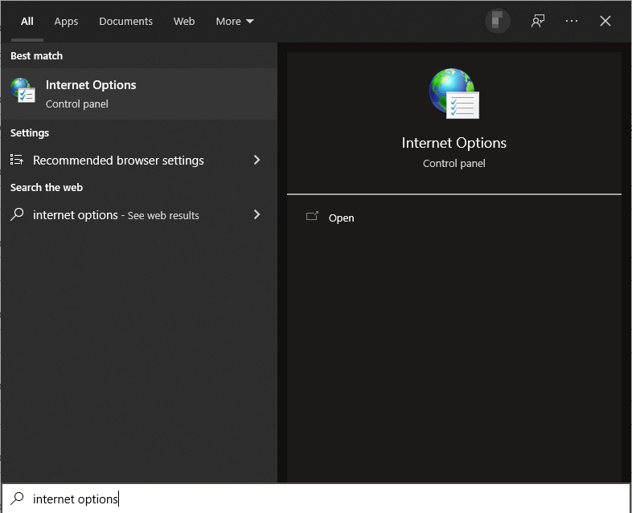Click the user account avatar icon
Image resolution: width=632 pixels, height=513 pixels.
click(x=498, y=22)
